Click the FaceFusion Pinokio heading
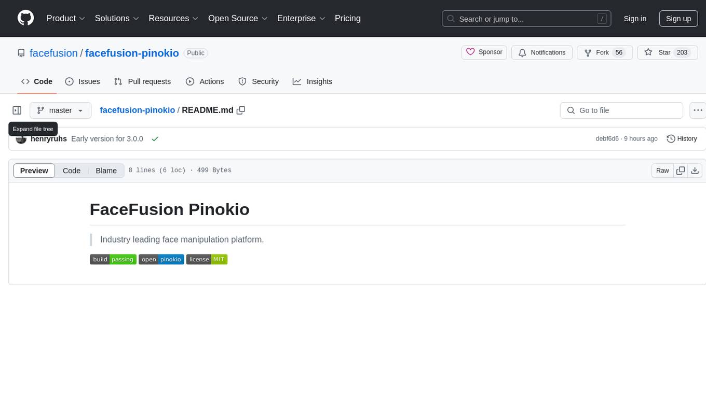 (x=170, y=209)
